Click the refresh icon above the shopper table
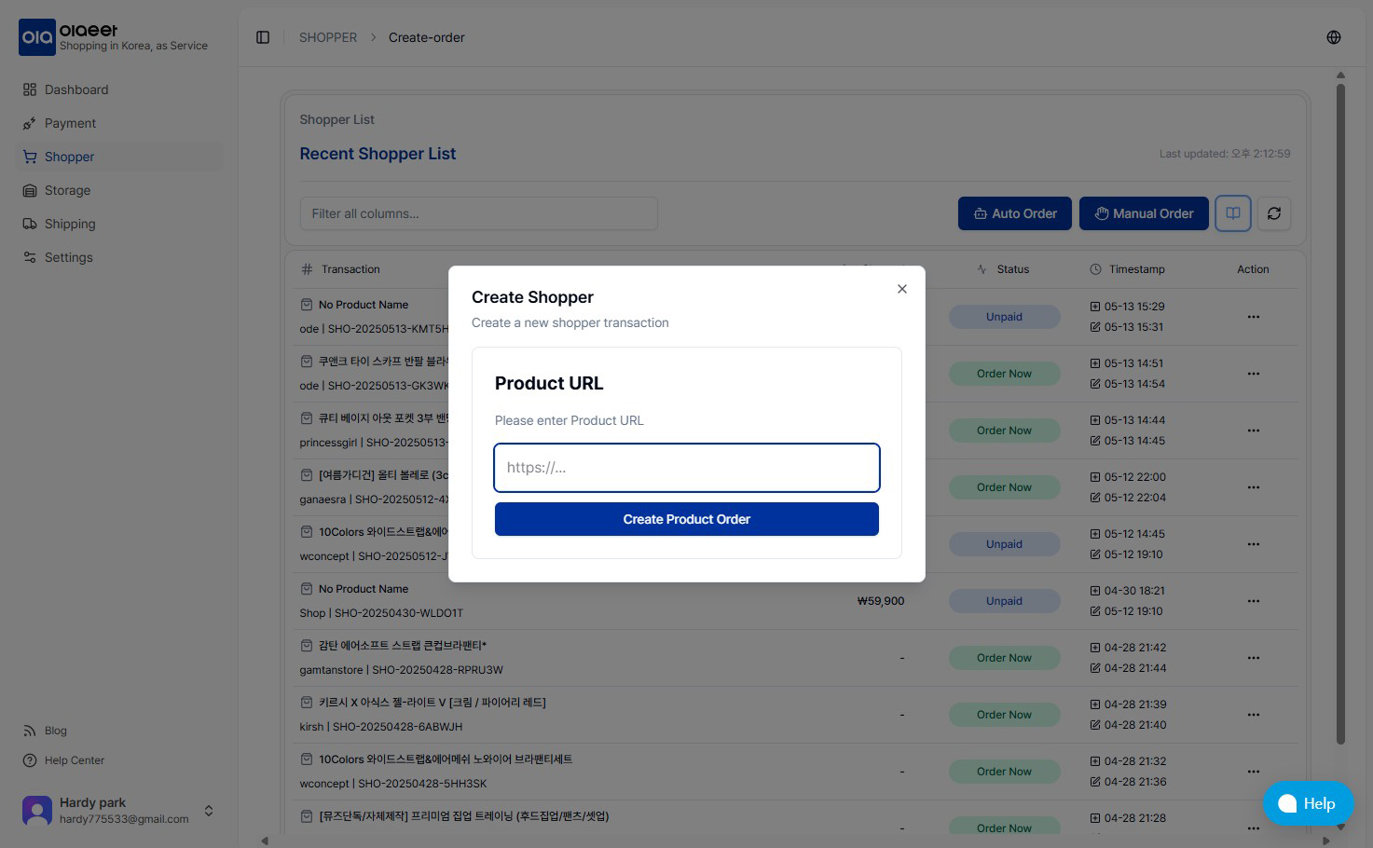The width and height of the screenshot is (1373, 848). (x=1273, y=213)
